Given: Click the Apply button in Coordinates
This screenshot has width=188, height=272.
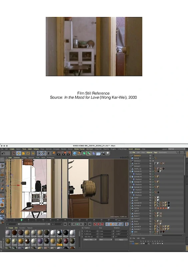Looking at the screenshot, I should 121,240.
